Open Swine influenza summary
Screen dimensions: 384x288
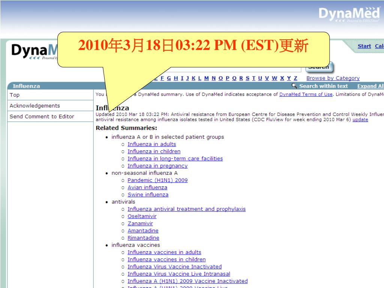pyautogui.click(x=148, y=195)
